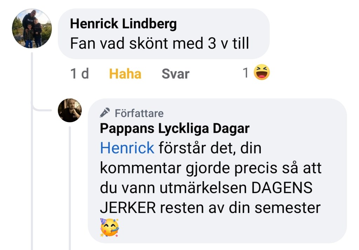Click Pappans Lyckliga Dagar profile avatar

(70, 110)
